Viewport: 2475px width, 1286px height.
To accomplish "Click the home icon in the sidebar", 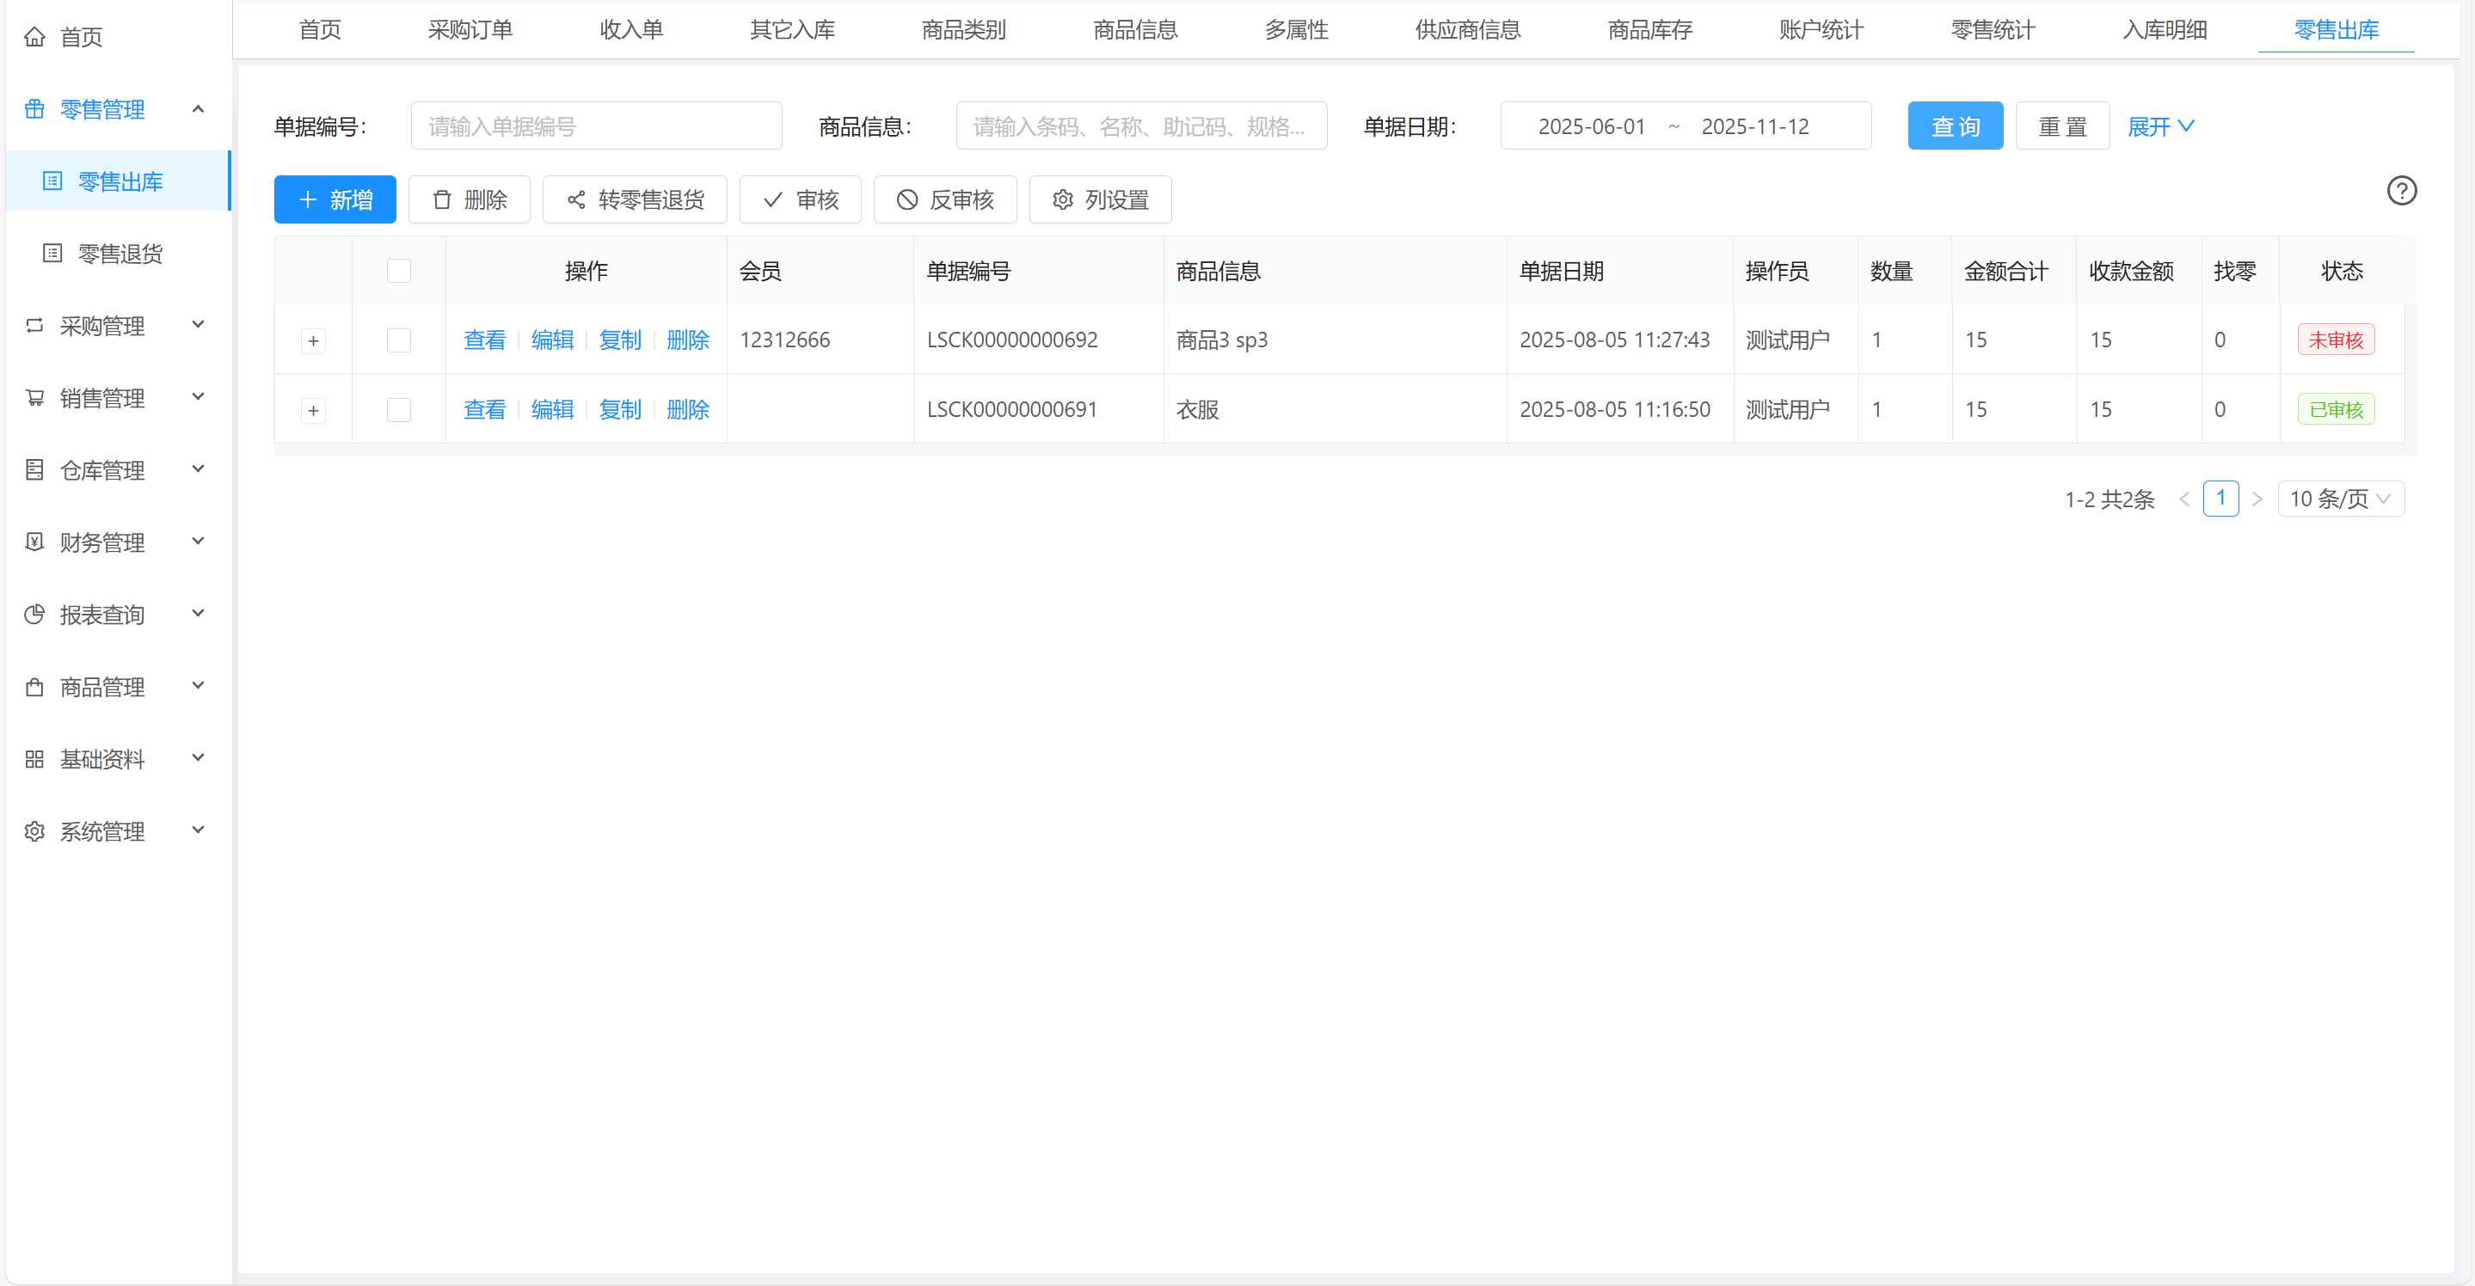I will (34, 36).
